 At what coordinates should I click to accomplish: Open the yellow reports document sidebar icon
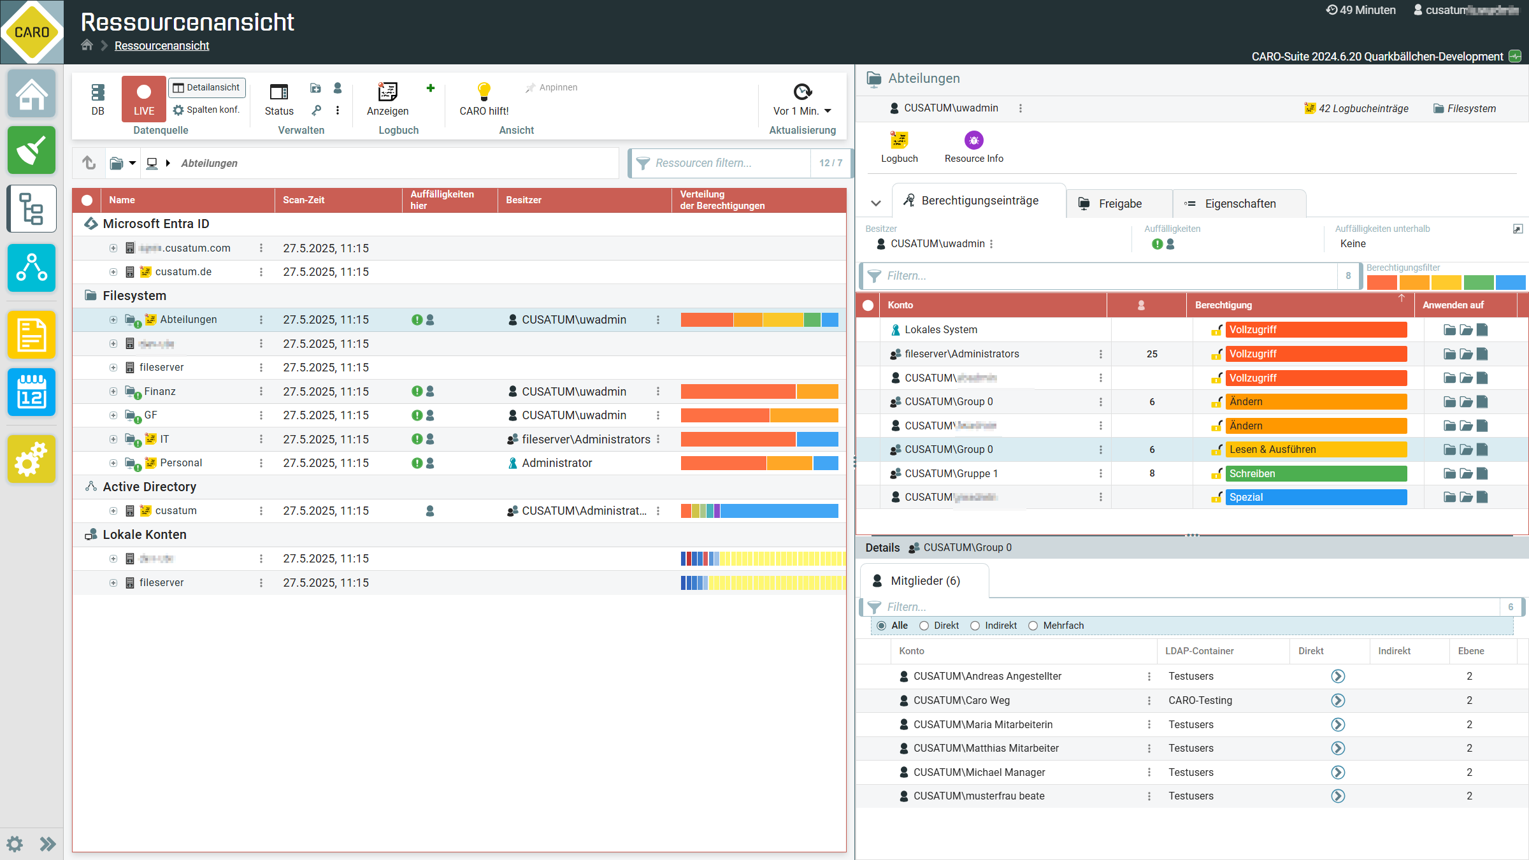31,335
